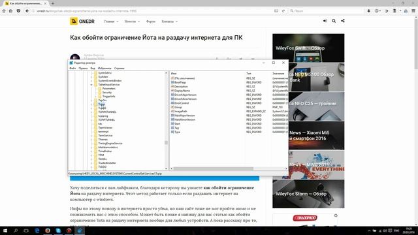Switch to Firefox on the taskbar
This screenshot has height=235, width=418.
pyautogui.click(x=48, y=230)
